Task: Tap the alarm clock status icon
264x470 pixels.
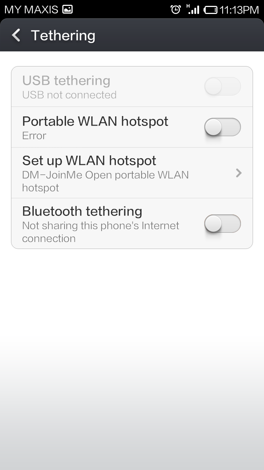Action: pos(176,10)
